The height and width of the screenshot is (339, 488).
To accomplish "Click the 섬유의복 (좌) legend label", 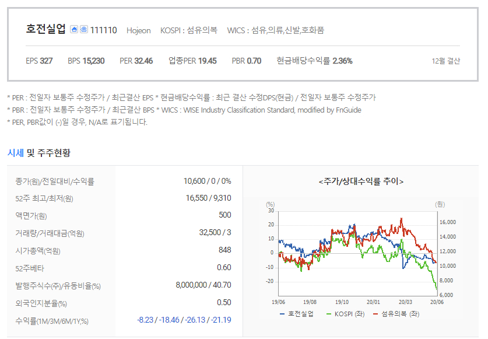I will click(400, 314).
